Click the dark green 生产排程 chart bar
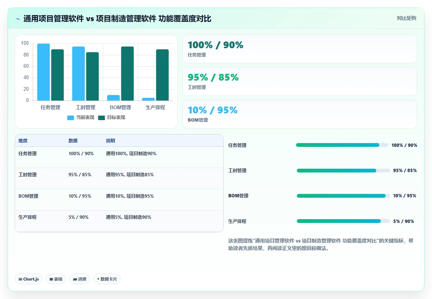The height and width of the screenshot is (299, 432). coord(162,75)
